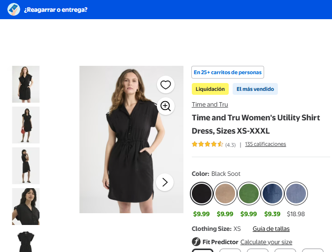
Task: Select the dark navy color swatch
Action: (x=272, y=194)
